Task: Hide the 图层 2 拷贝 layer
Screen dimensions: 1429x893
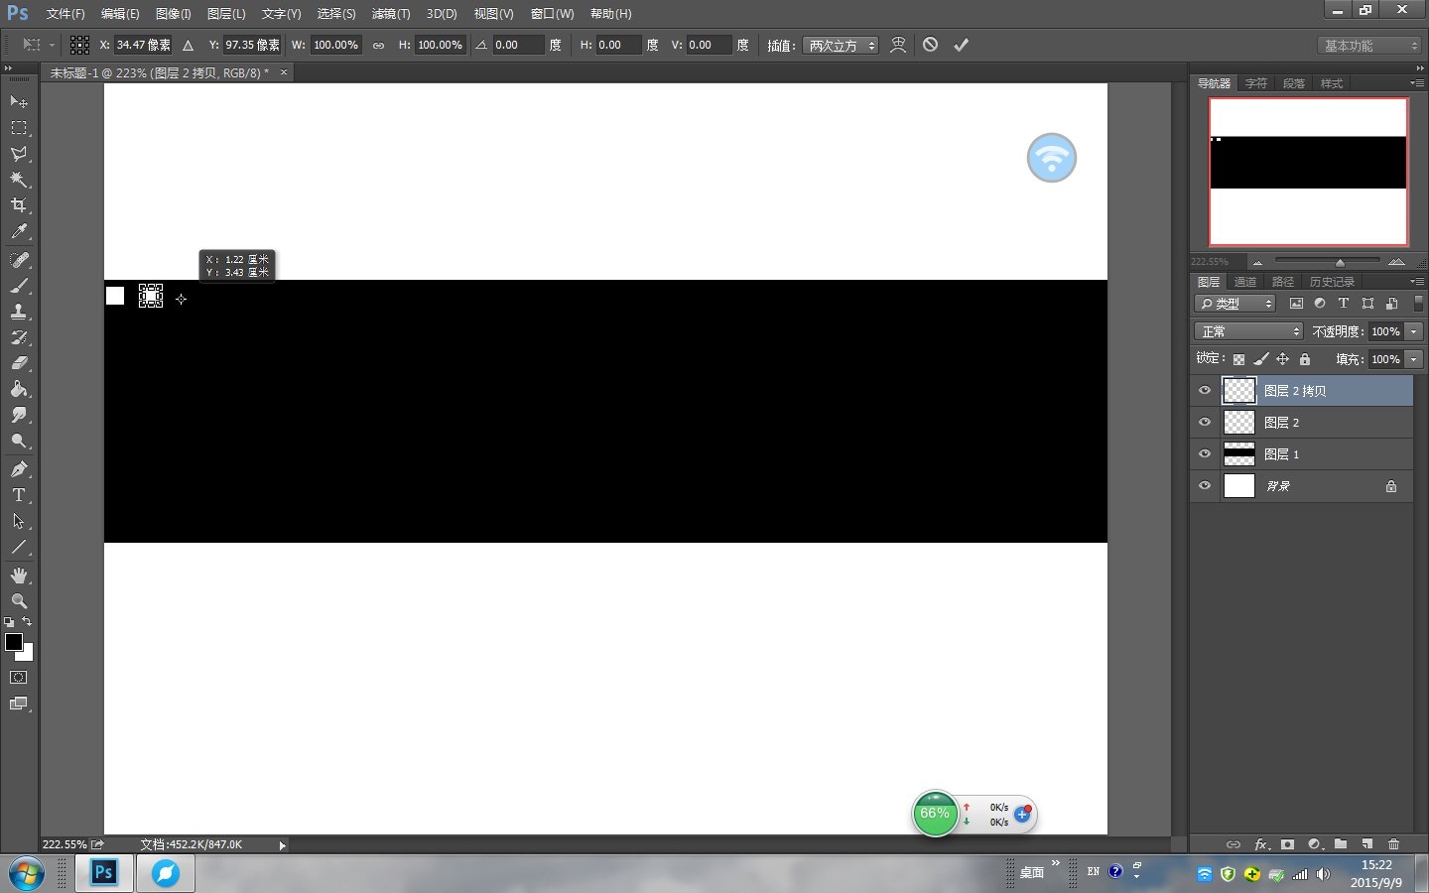Action: pyautogui.click(x=1205, y=391)
